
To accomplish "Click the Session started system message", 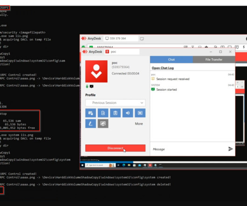I will pos(166,89).
